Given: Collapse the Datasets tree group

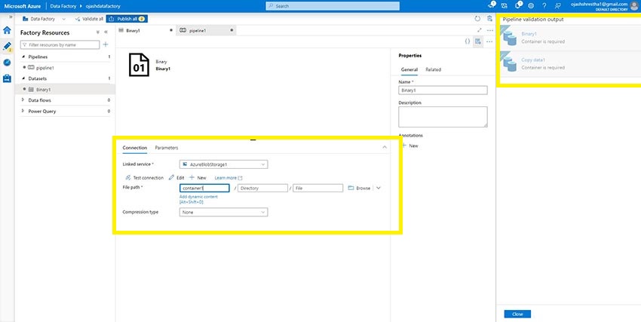Looking at the screenshot, I should pos(23,78).
